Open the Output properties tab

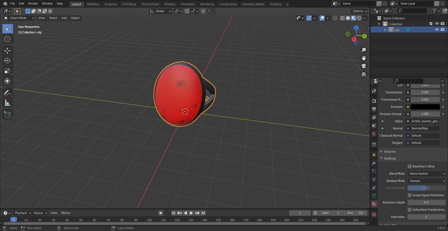coord(374,109)
